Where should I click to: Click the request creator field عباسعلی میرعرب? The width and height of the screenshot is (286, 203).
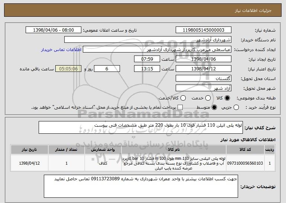coord(157,50)
